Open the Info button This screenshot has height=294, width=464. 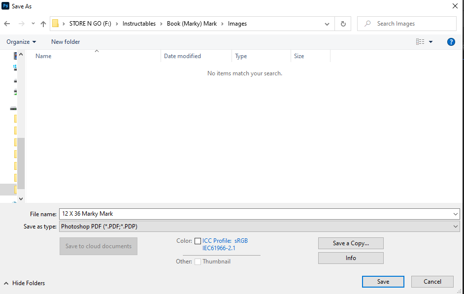(351, 258)
